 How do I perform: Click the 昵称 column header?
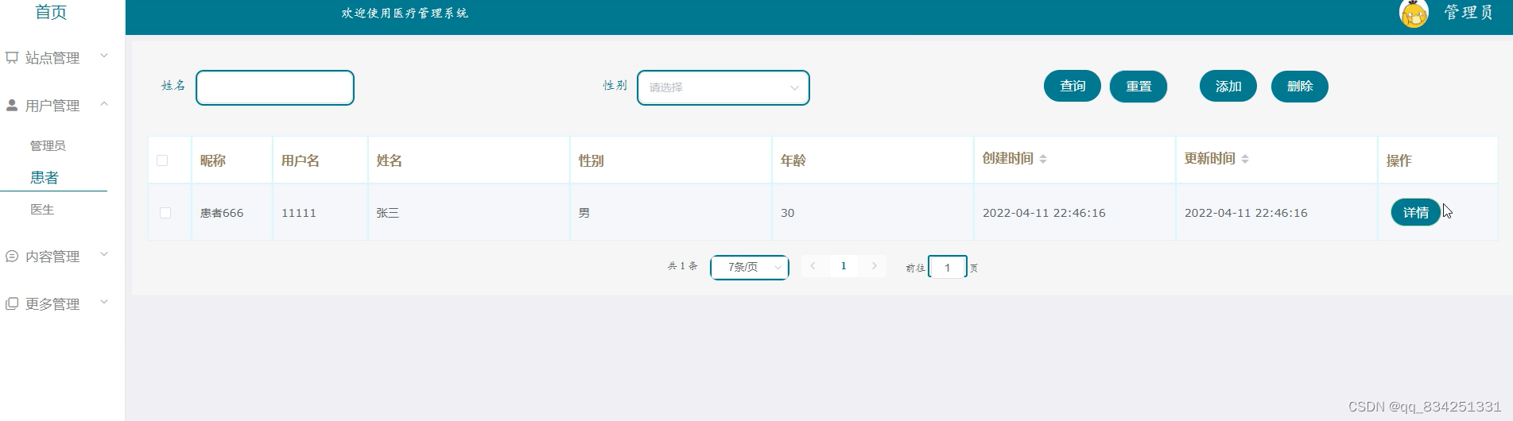tap(213, 160)
